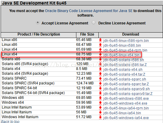
Task: Click download arrow icon beside jdk-6u45-linux-ia64.bin
Action: (100, 113)
